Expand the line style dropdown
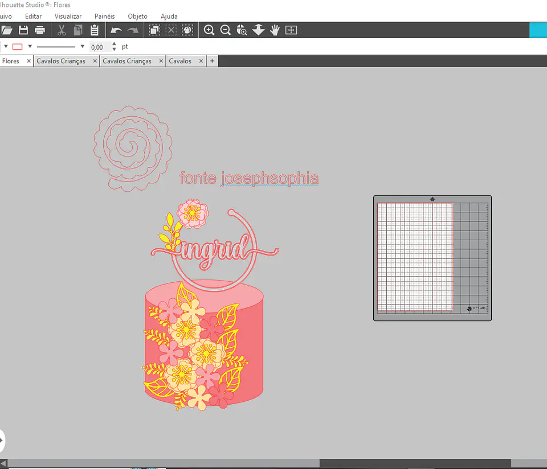 [82, 46]
